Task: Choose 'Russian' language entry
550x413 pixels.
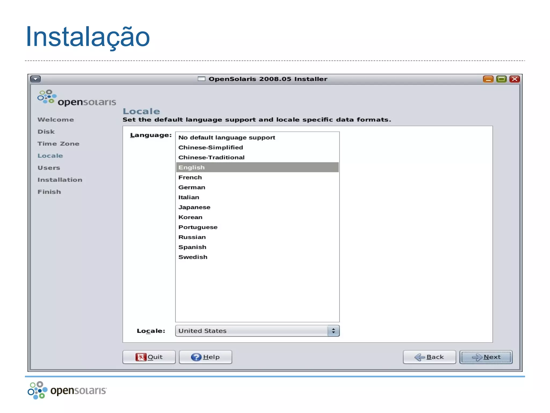Action: pyautogui.click(x=257, y=237)
